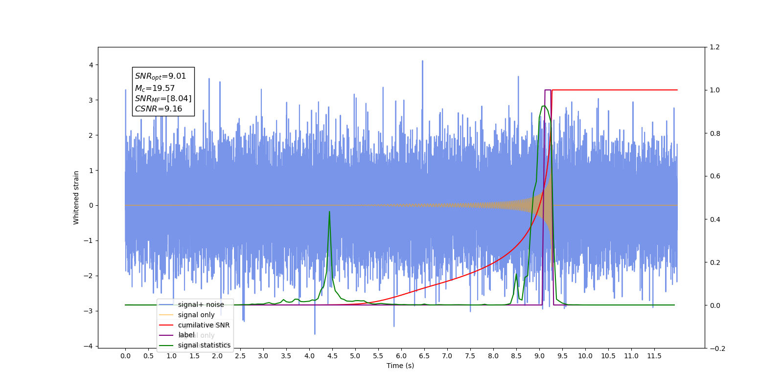Click the green signal statistics legend swatch
Viewport: 783px width, 391px height.
click(x=166, y=345)
